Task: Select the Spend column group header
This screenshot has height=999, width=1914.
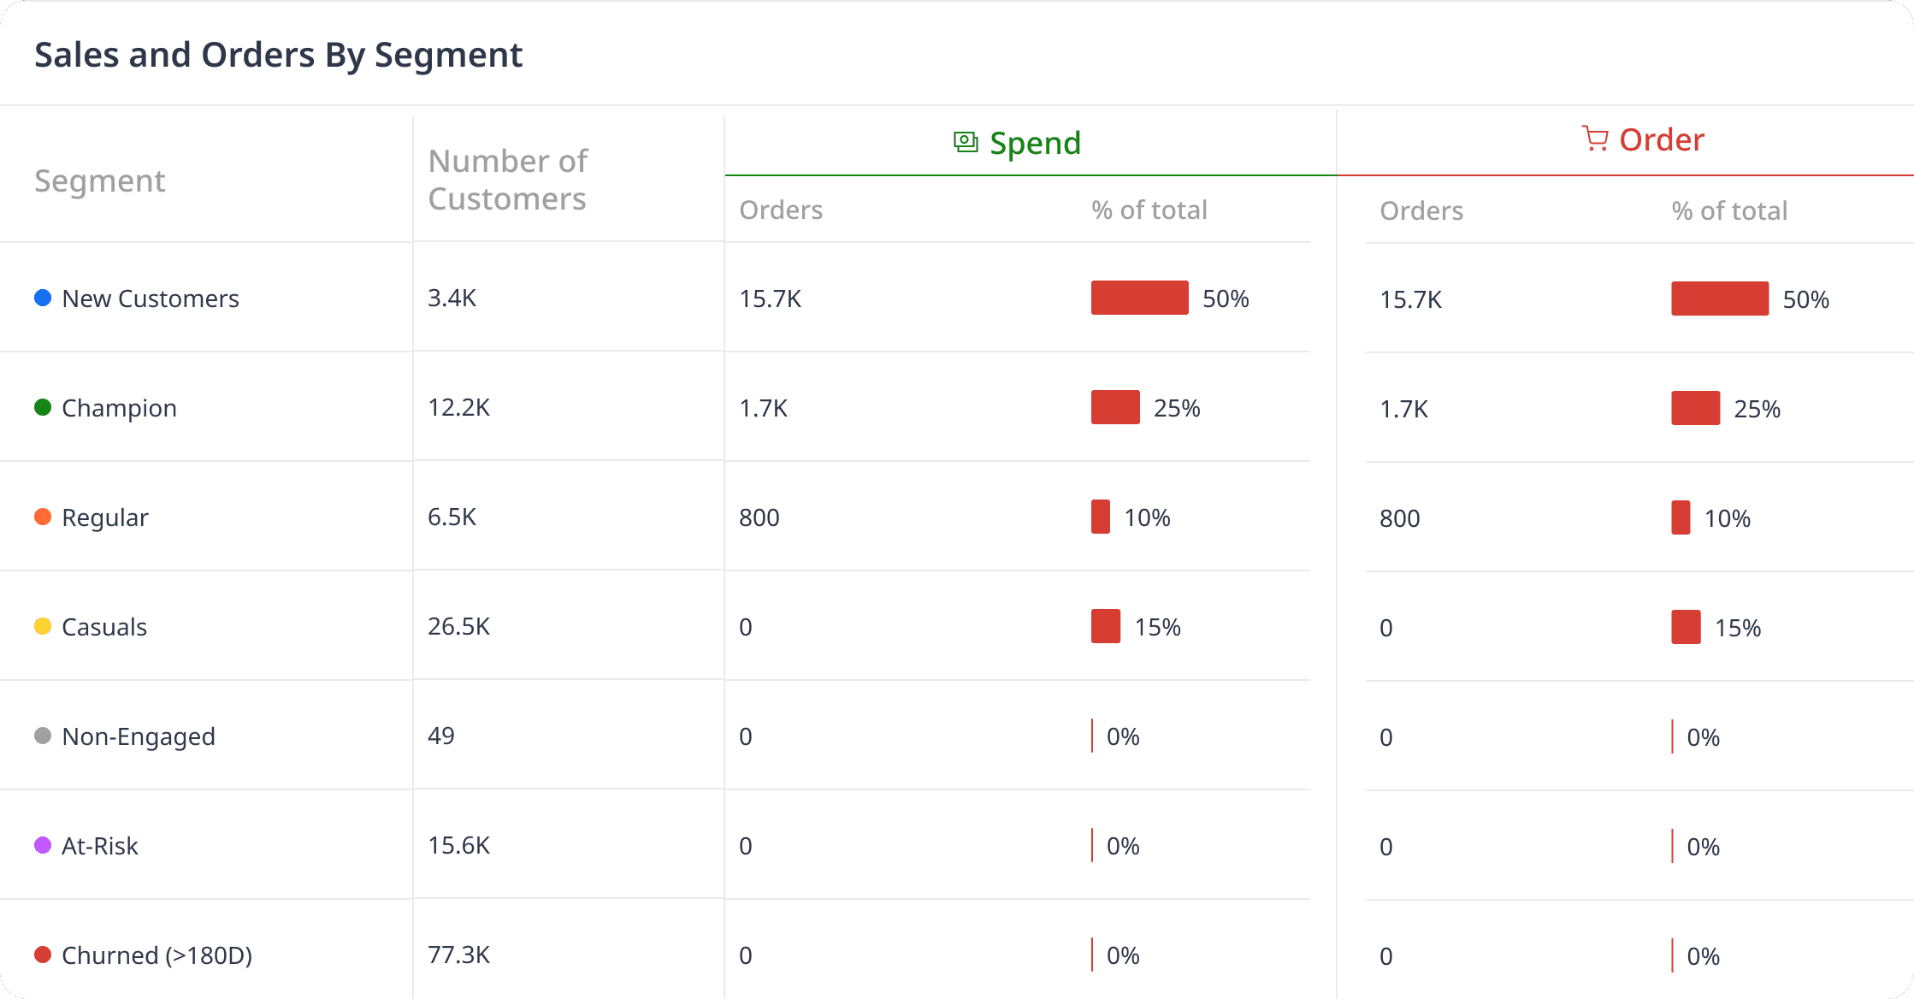Action: (x=1035, y=143)
